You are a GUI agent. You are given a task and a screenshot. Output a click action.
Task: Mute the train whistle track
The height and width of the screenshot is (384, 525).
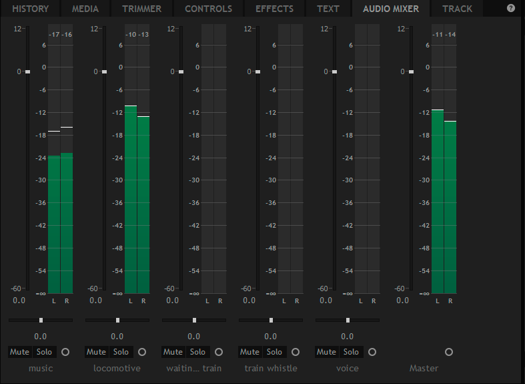pos(249,352)
